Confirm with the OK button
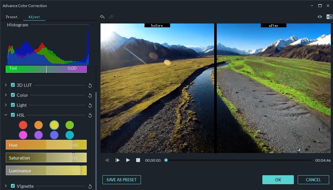The width and height of the screenshot is (333, 190). coord(278,180)
